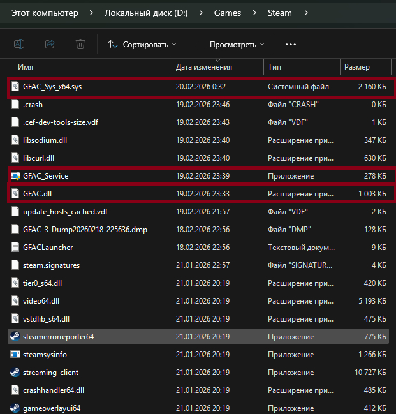
Task: Open the three-dots more options menu
Action: tap(291, 45)
